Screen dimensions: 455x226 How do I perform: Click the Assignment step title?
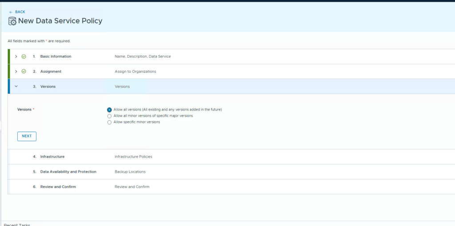[x=51, y=71]
